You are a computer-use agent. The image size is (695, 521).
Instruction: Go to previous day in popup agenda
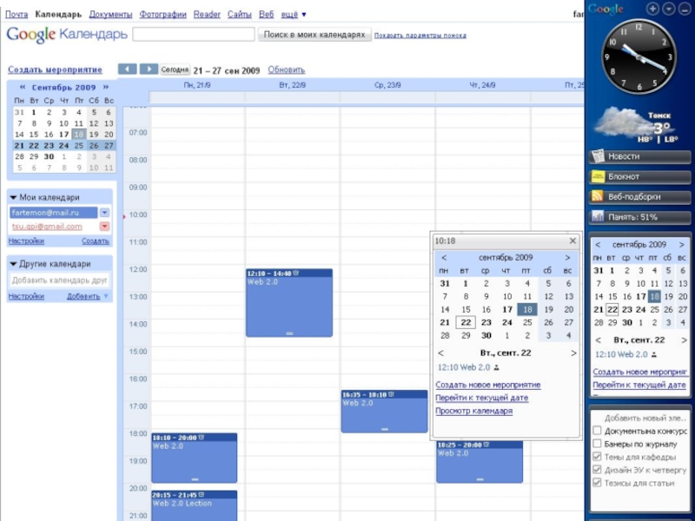click(441, 353)
